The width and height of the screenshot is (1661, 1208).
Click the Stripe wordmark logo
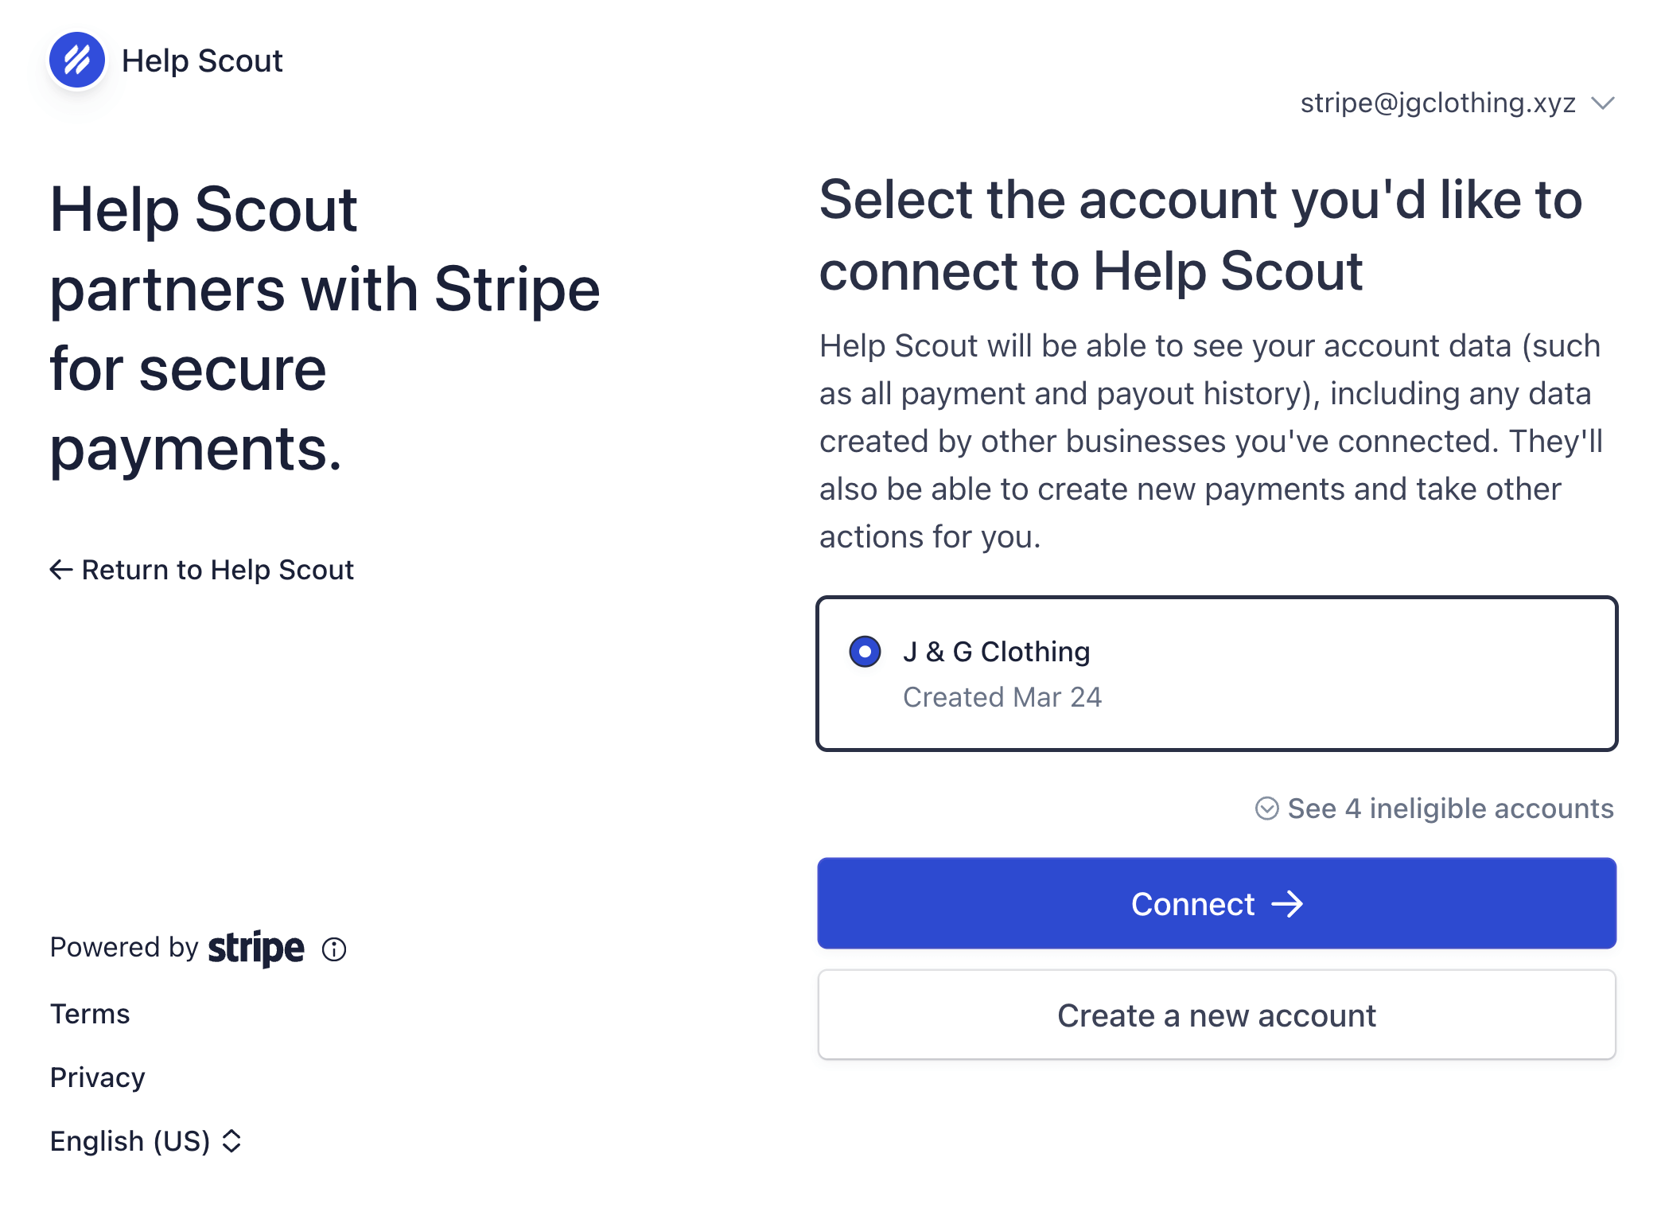coord(255,948)
